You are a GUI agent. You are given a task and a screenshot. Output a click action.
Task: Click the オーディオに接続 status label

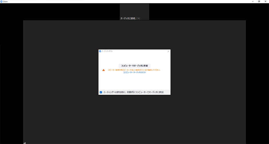point(128,18)
